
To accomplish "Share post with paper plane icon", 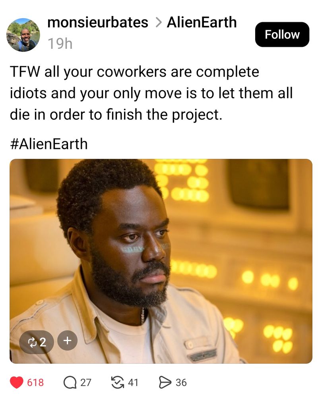I will click(165, 382).
